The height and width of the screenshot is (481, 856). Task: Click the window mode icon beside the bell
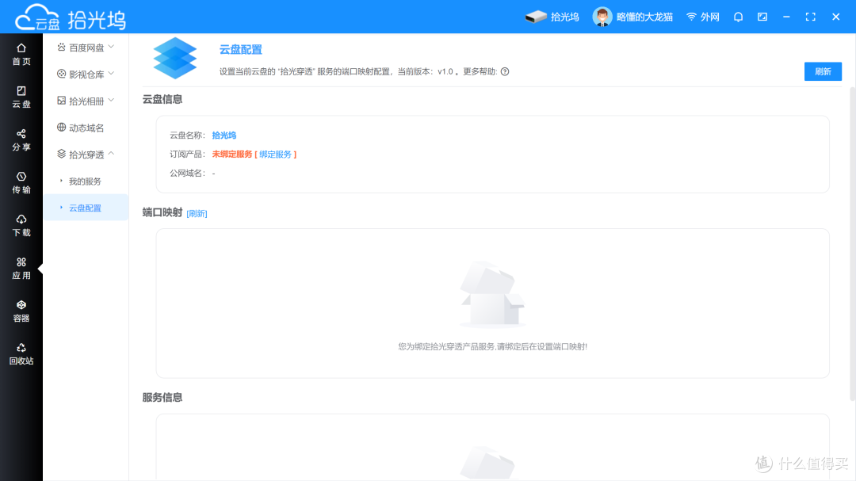pyautogui.click(x=762, y=17)
